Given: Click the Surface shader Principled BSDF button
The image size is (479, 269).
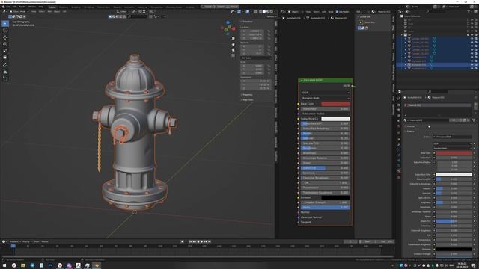Looking at the screenshot, I should [452, 137].
